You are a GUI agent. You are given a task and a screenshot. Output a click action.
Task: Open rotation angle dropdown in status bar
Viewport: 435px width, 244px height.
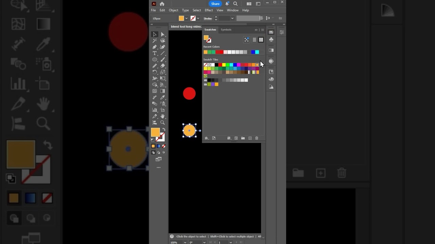(204, 242)
